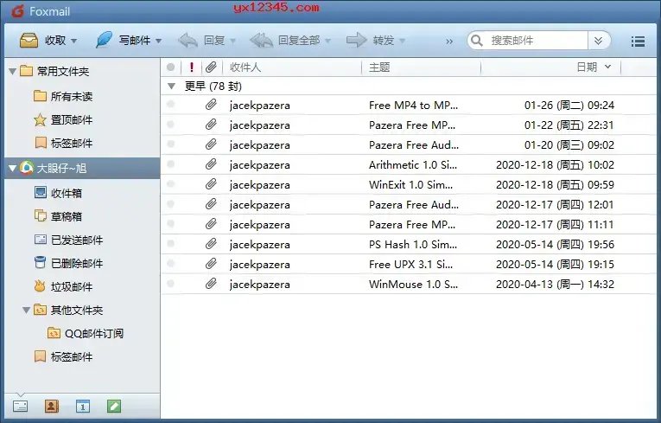Click the 写邮件 feather compose icon
Viewport: 661px width, 423px height.
[104, 40]
